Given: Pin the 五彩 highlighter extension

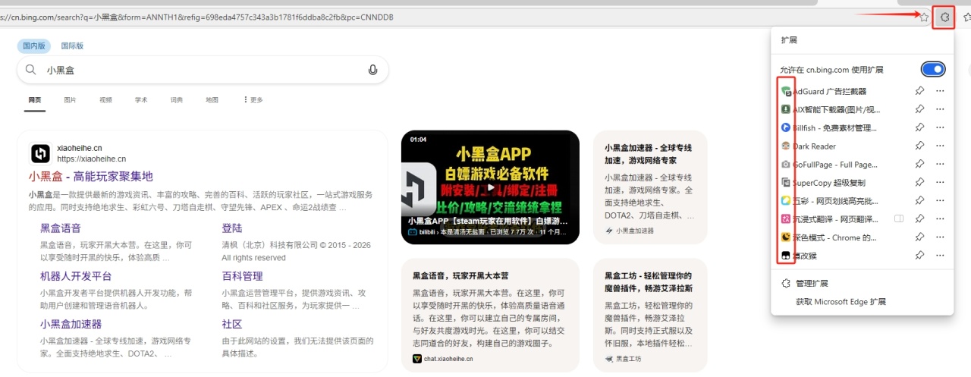Looking at the screenshot, I should pyautogui.click(x=919, y=200).
